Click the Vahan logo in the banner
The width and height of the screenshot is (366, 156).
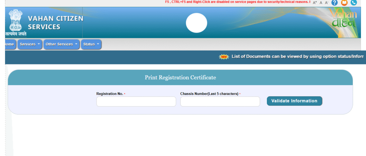click(343, 19)
